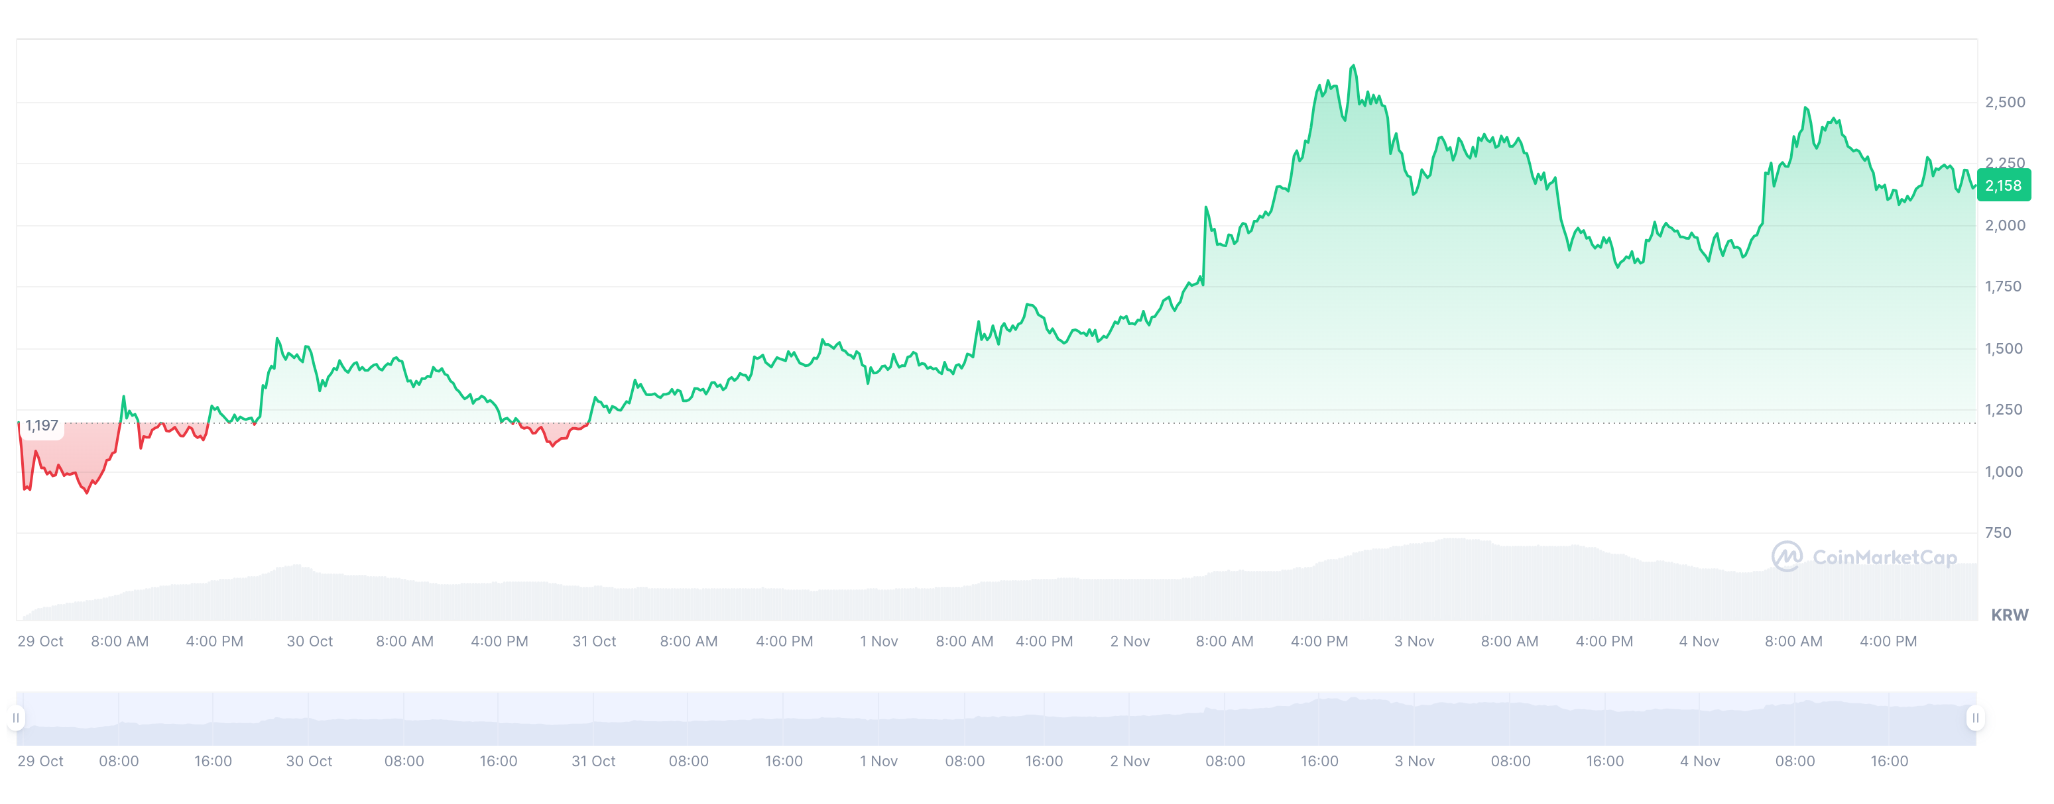The width and height of the screenshot is (2054, 804).
Task: Click the KRW currency label
Action: click(x=2008, y=615)
